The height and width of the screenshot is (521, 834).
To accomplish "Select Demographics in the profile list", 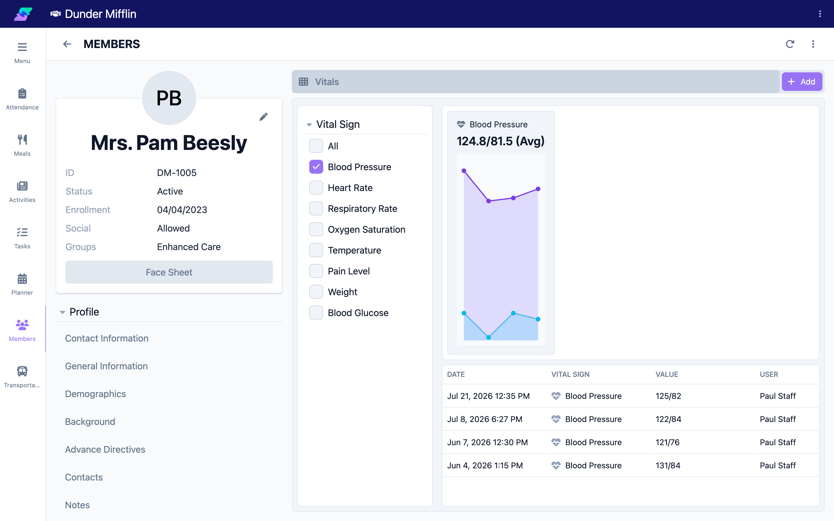I will 96,394.
